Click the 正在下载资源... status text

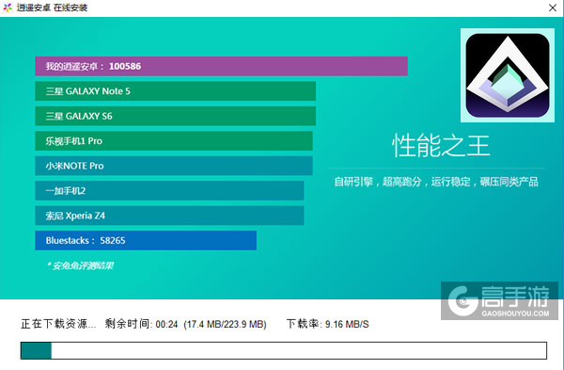(x=58, y=324)
